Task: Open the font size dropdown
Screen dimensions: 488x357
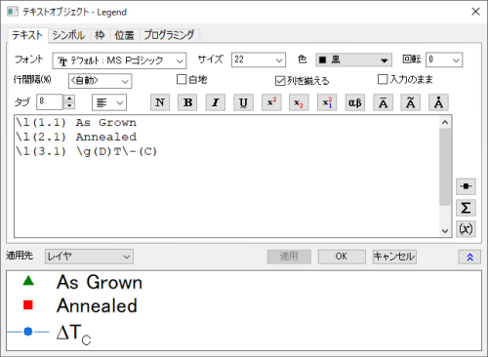Action: [x=259, y=59]
